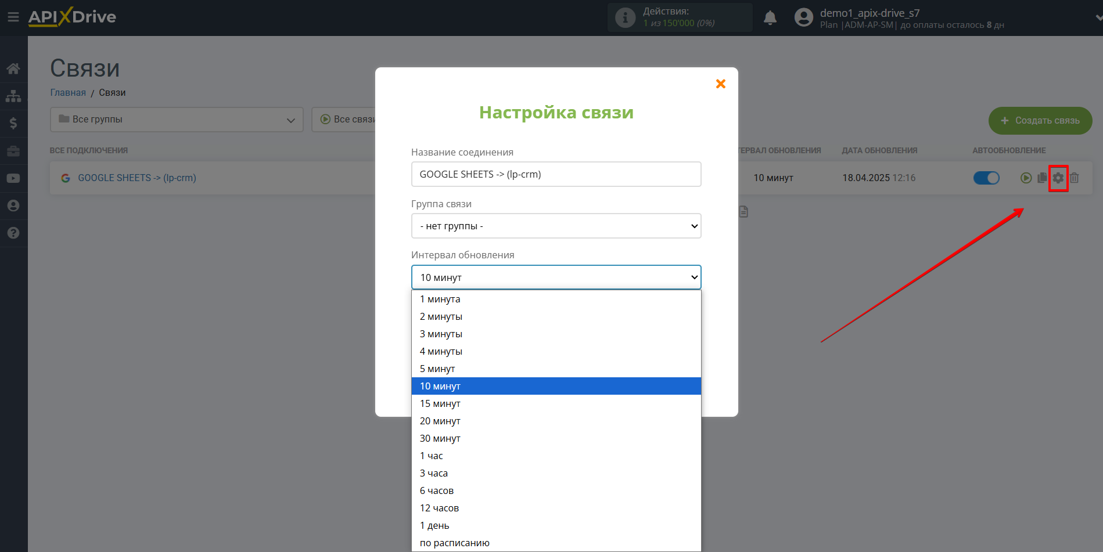Image resolution: width=1103 pixels, height=552 pixels.
Task: Select 1 час interval
Action: [556, 456]
